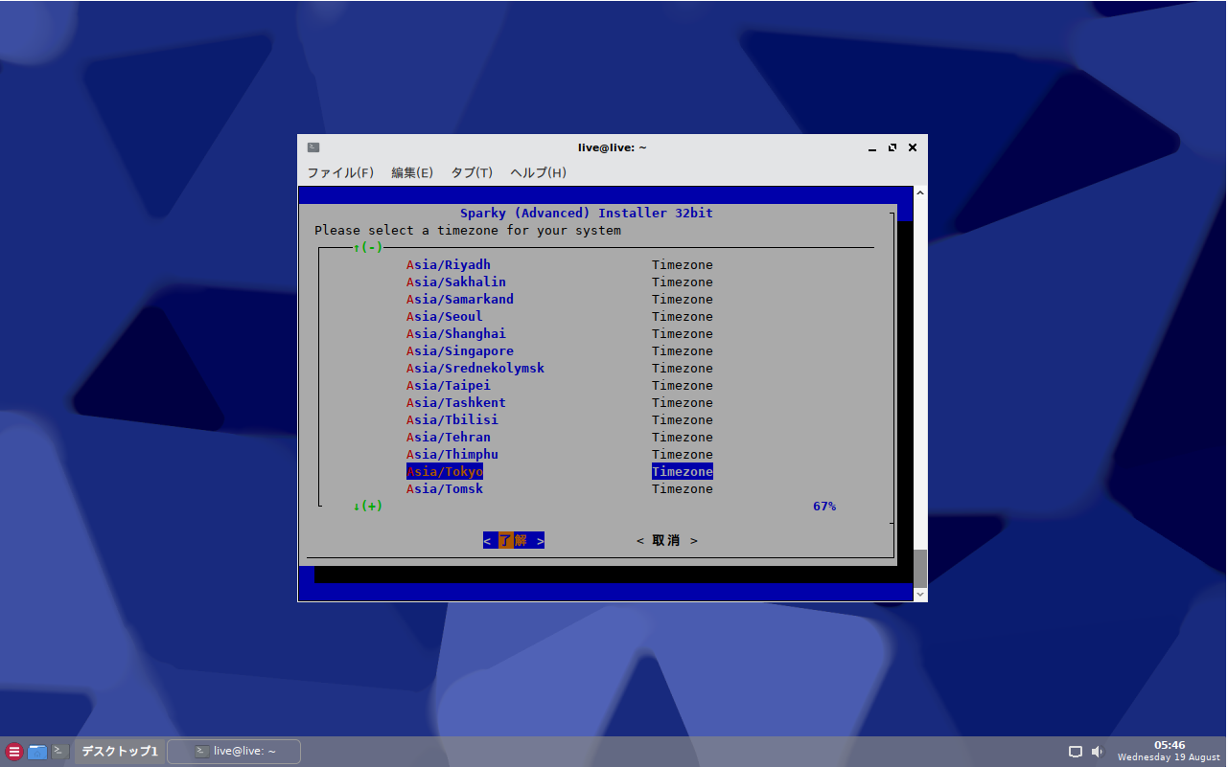
Task: Open the ヘルプ(H) menu
Action: (538, 172)
